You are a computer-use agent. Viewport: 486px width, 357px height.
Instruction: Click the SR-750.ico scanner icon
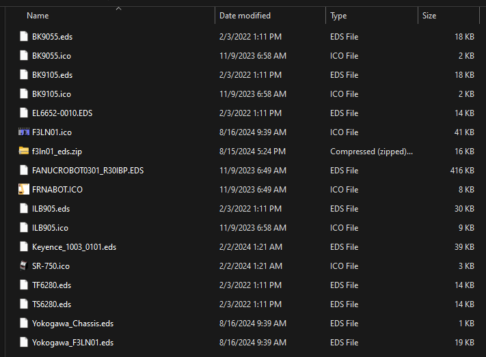[x=24, y=266]
